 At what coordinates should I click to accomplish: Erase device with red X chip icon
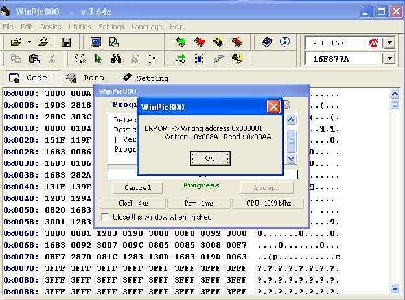(237, 42)
